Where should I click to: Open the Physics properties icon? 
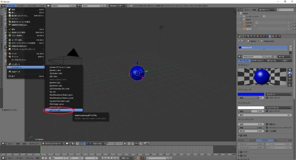coord(279,36)
